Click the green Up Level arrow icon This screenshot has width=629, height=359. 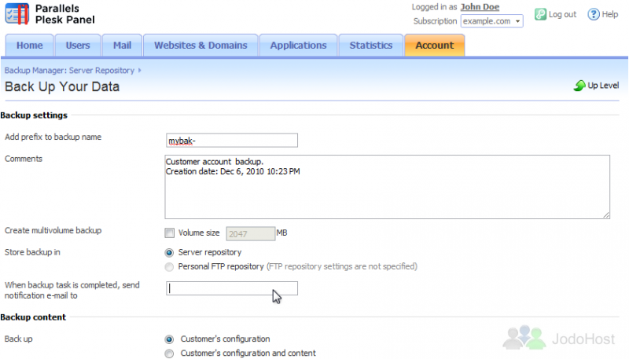coord(579,86)
